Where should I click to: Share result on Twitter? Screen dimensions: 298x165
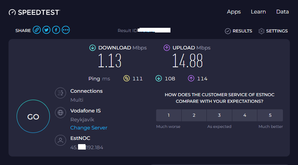click(x=46, y=30)
